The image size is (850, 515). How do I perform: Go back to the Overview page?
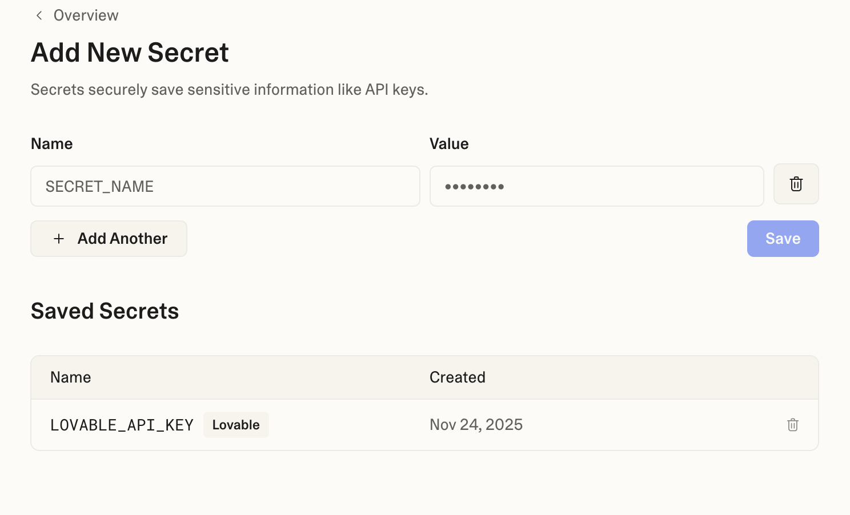[86, 15]
